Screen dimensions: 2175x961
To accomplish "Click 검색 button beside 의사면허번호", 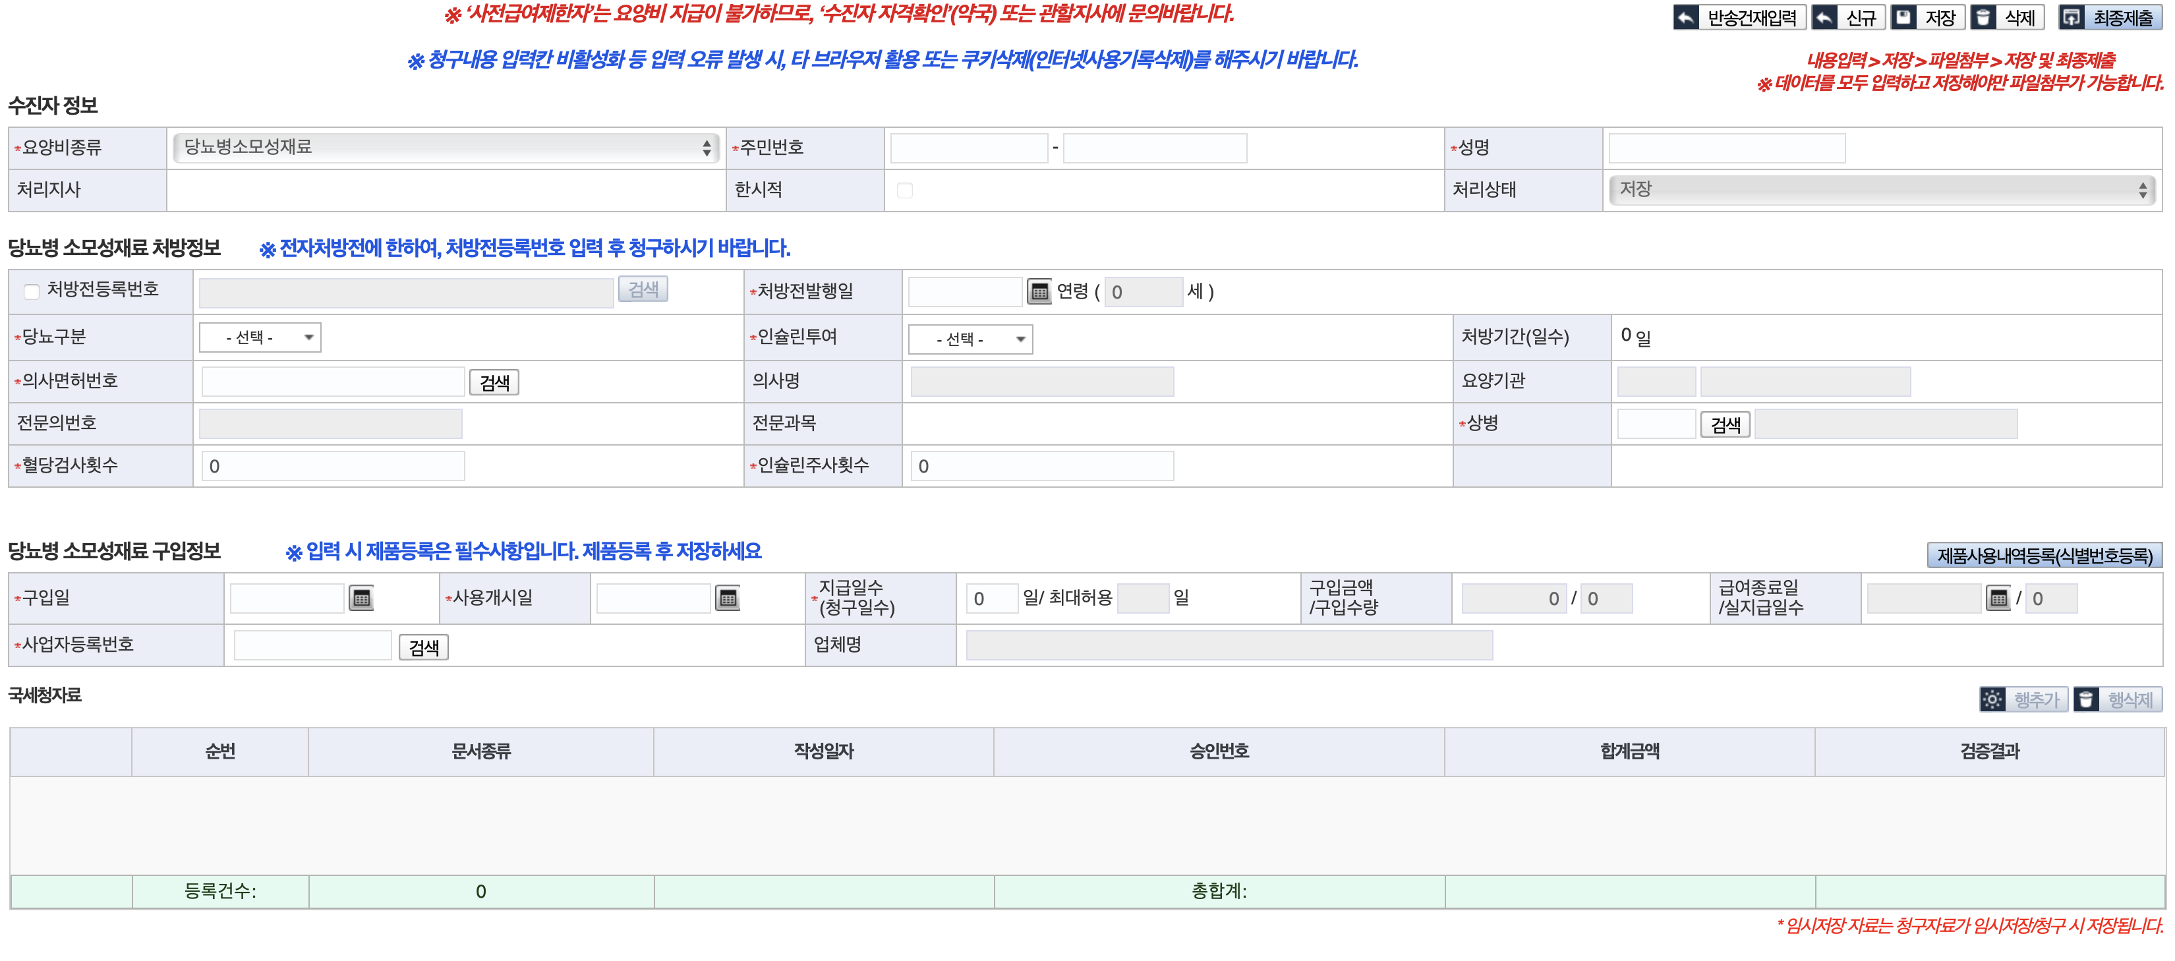I will (494, 382).
